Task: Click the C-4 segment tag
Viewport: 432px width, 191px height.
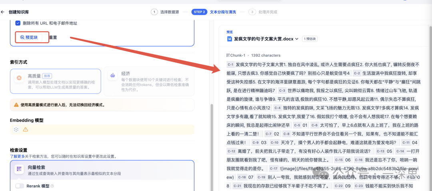Action: [x=278, y=108]
